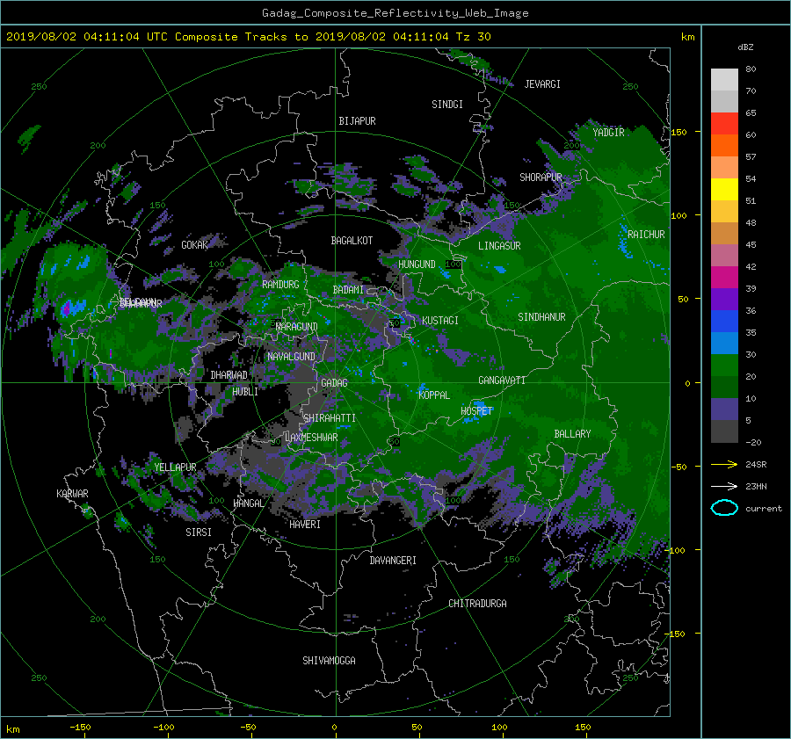Click the Gadag Composite Reflectivity title

(395, 13)
